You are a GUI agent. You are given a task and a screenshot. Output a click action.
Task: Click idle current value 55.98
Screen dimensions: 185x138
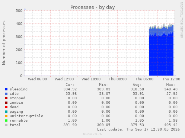(71, 94)
